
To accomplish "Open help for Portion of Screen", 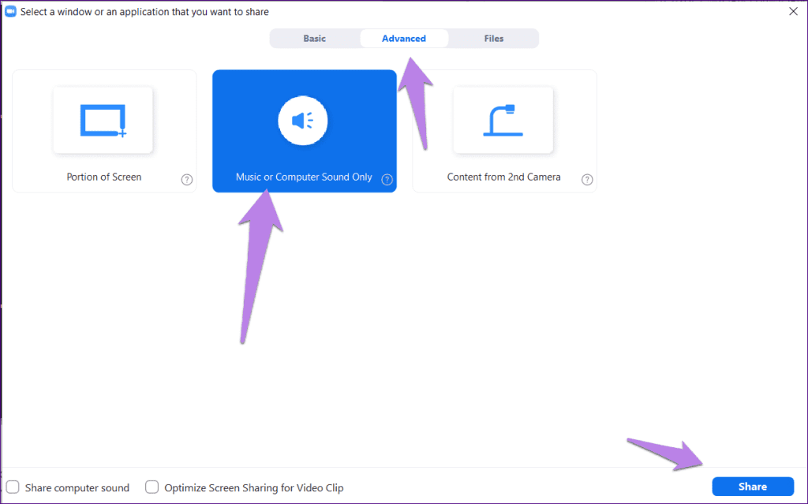I will (x=187, y=179).
